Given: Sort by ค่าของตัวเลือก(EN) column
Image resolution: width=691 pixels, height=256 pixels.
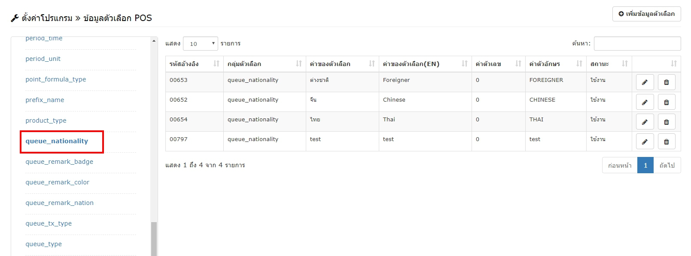Looking at the screenshot, I should 425,64.
